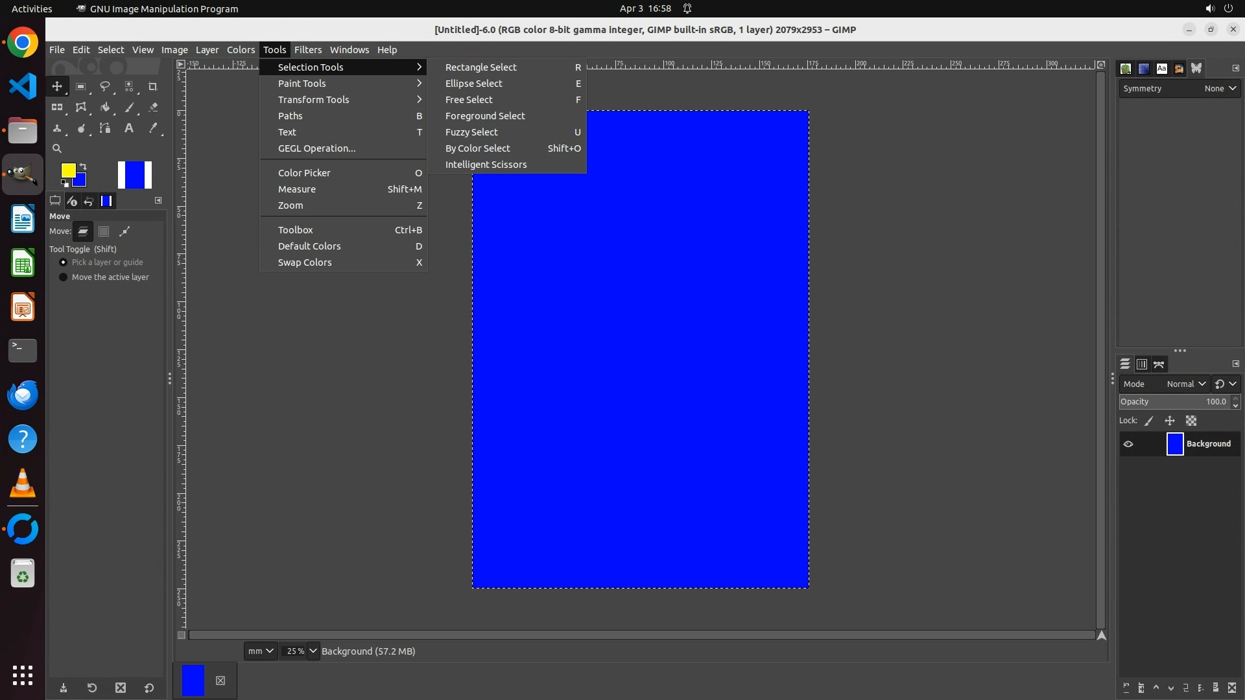
Task: Open Thunderbird from the Ubuntu dock
Action: pyautogui.click(x=23, y=395)
